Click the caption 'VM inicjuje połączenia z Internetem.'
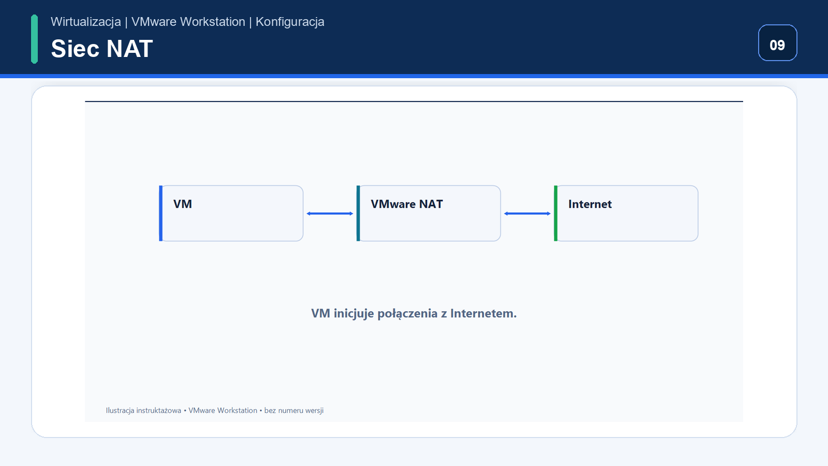 click(414, 313)
